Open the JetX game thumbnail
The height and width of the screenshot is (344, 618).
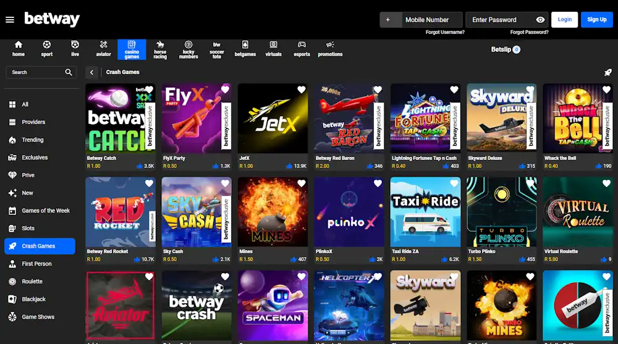tap(273, 118)
